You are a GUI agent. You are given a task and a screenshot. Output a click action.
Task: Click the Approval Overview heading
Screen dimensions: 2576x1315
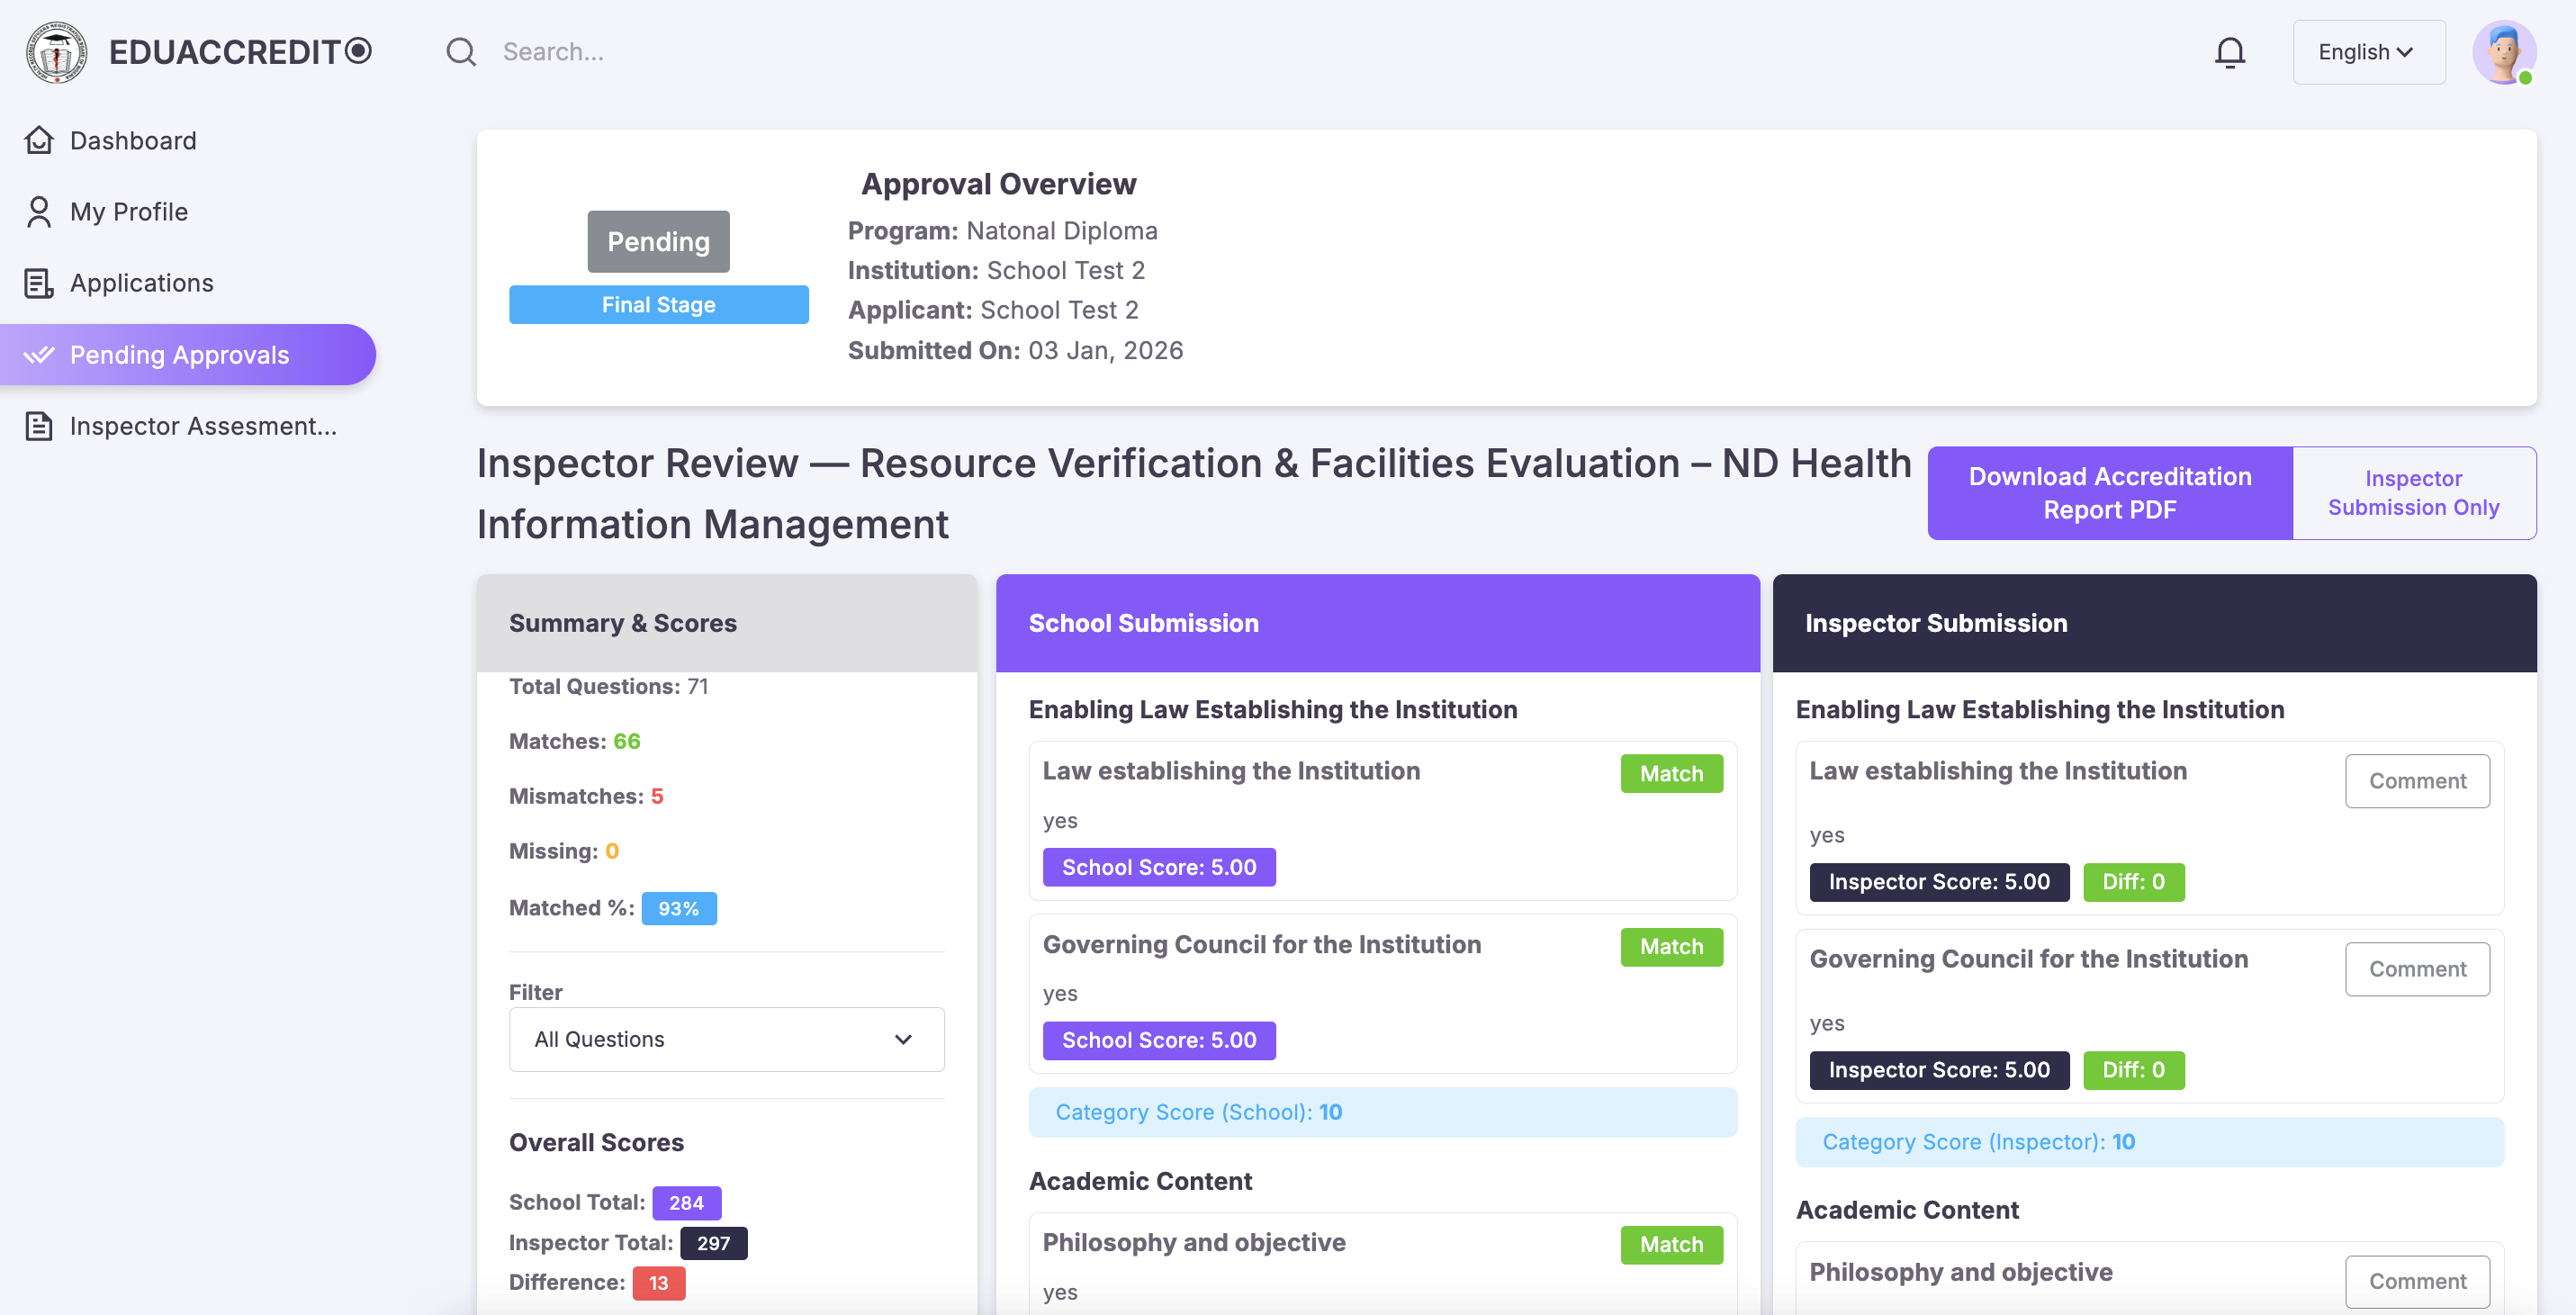998,184
